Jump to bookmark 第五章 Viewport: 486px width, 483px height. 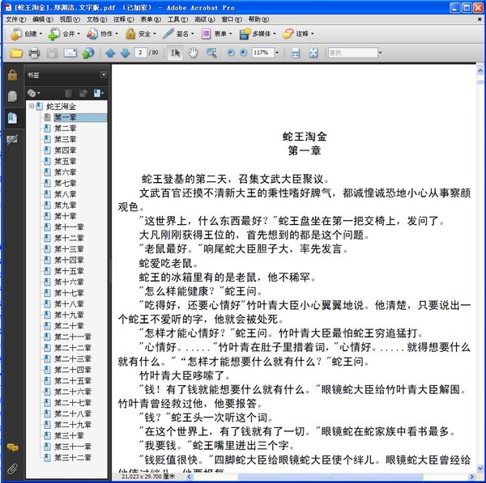pyautogui.click(x=65, y=161)
